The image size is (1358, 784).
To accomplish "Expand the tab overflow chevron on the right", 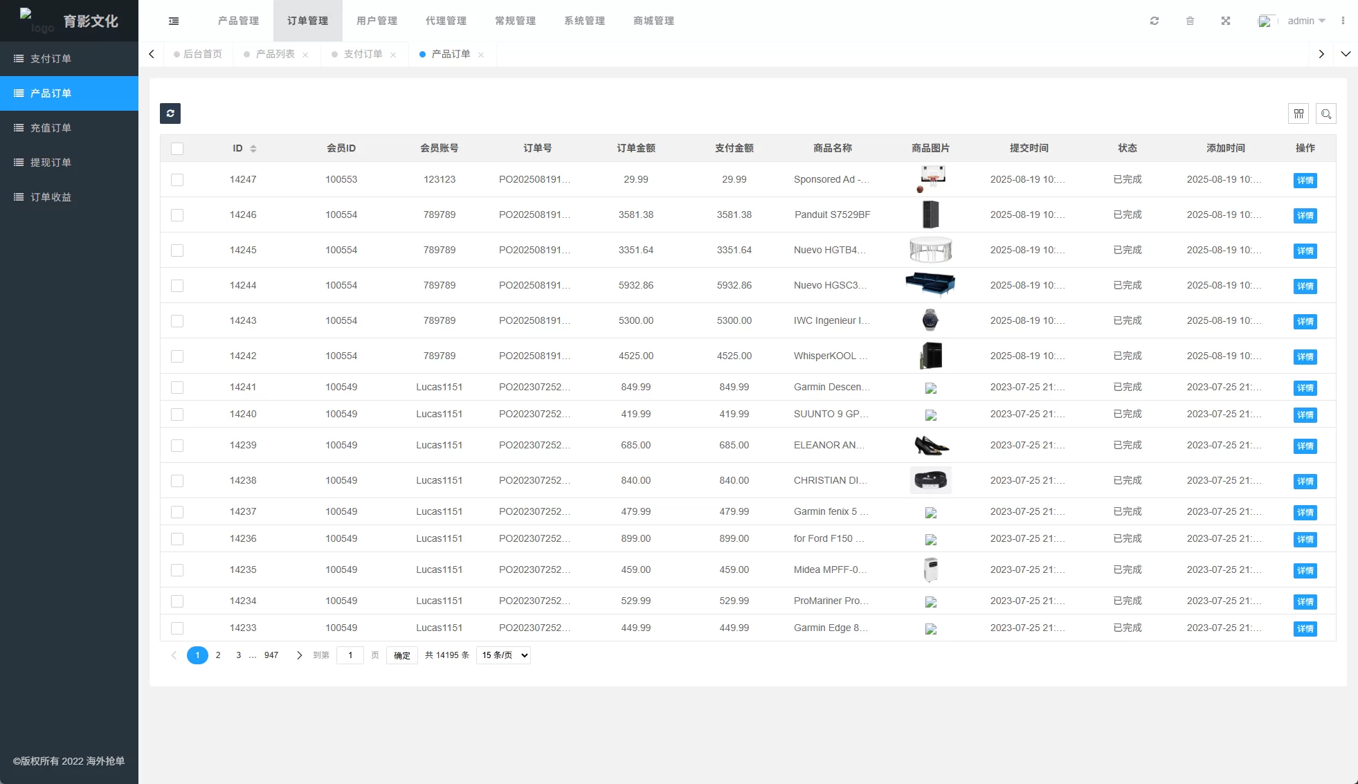I will (1346, 54).
